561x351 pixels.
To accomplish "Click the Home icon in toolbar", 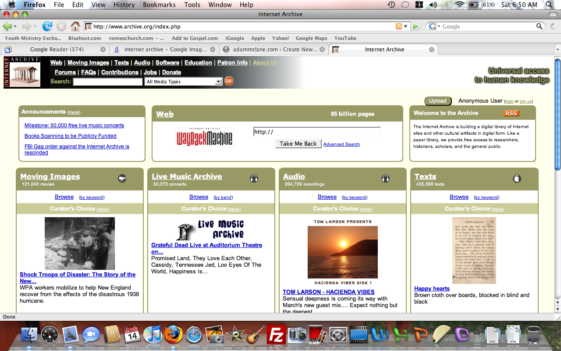I will [75, 26].
